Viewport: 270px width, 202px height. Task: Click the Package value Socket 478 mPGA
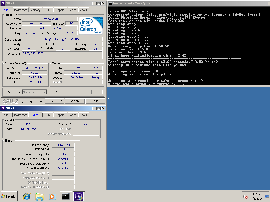click(x=50, y=28)
